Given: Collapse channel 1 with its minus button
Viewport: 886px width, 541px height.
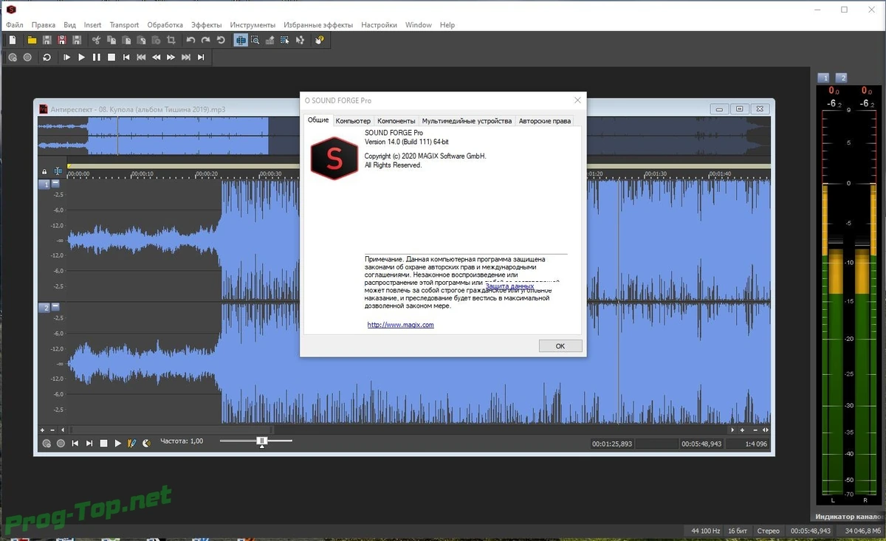Looking at the screenshot, I should 56,183.
